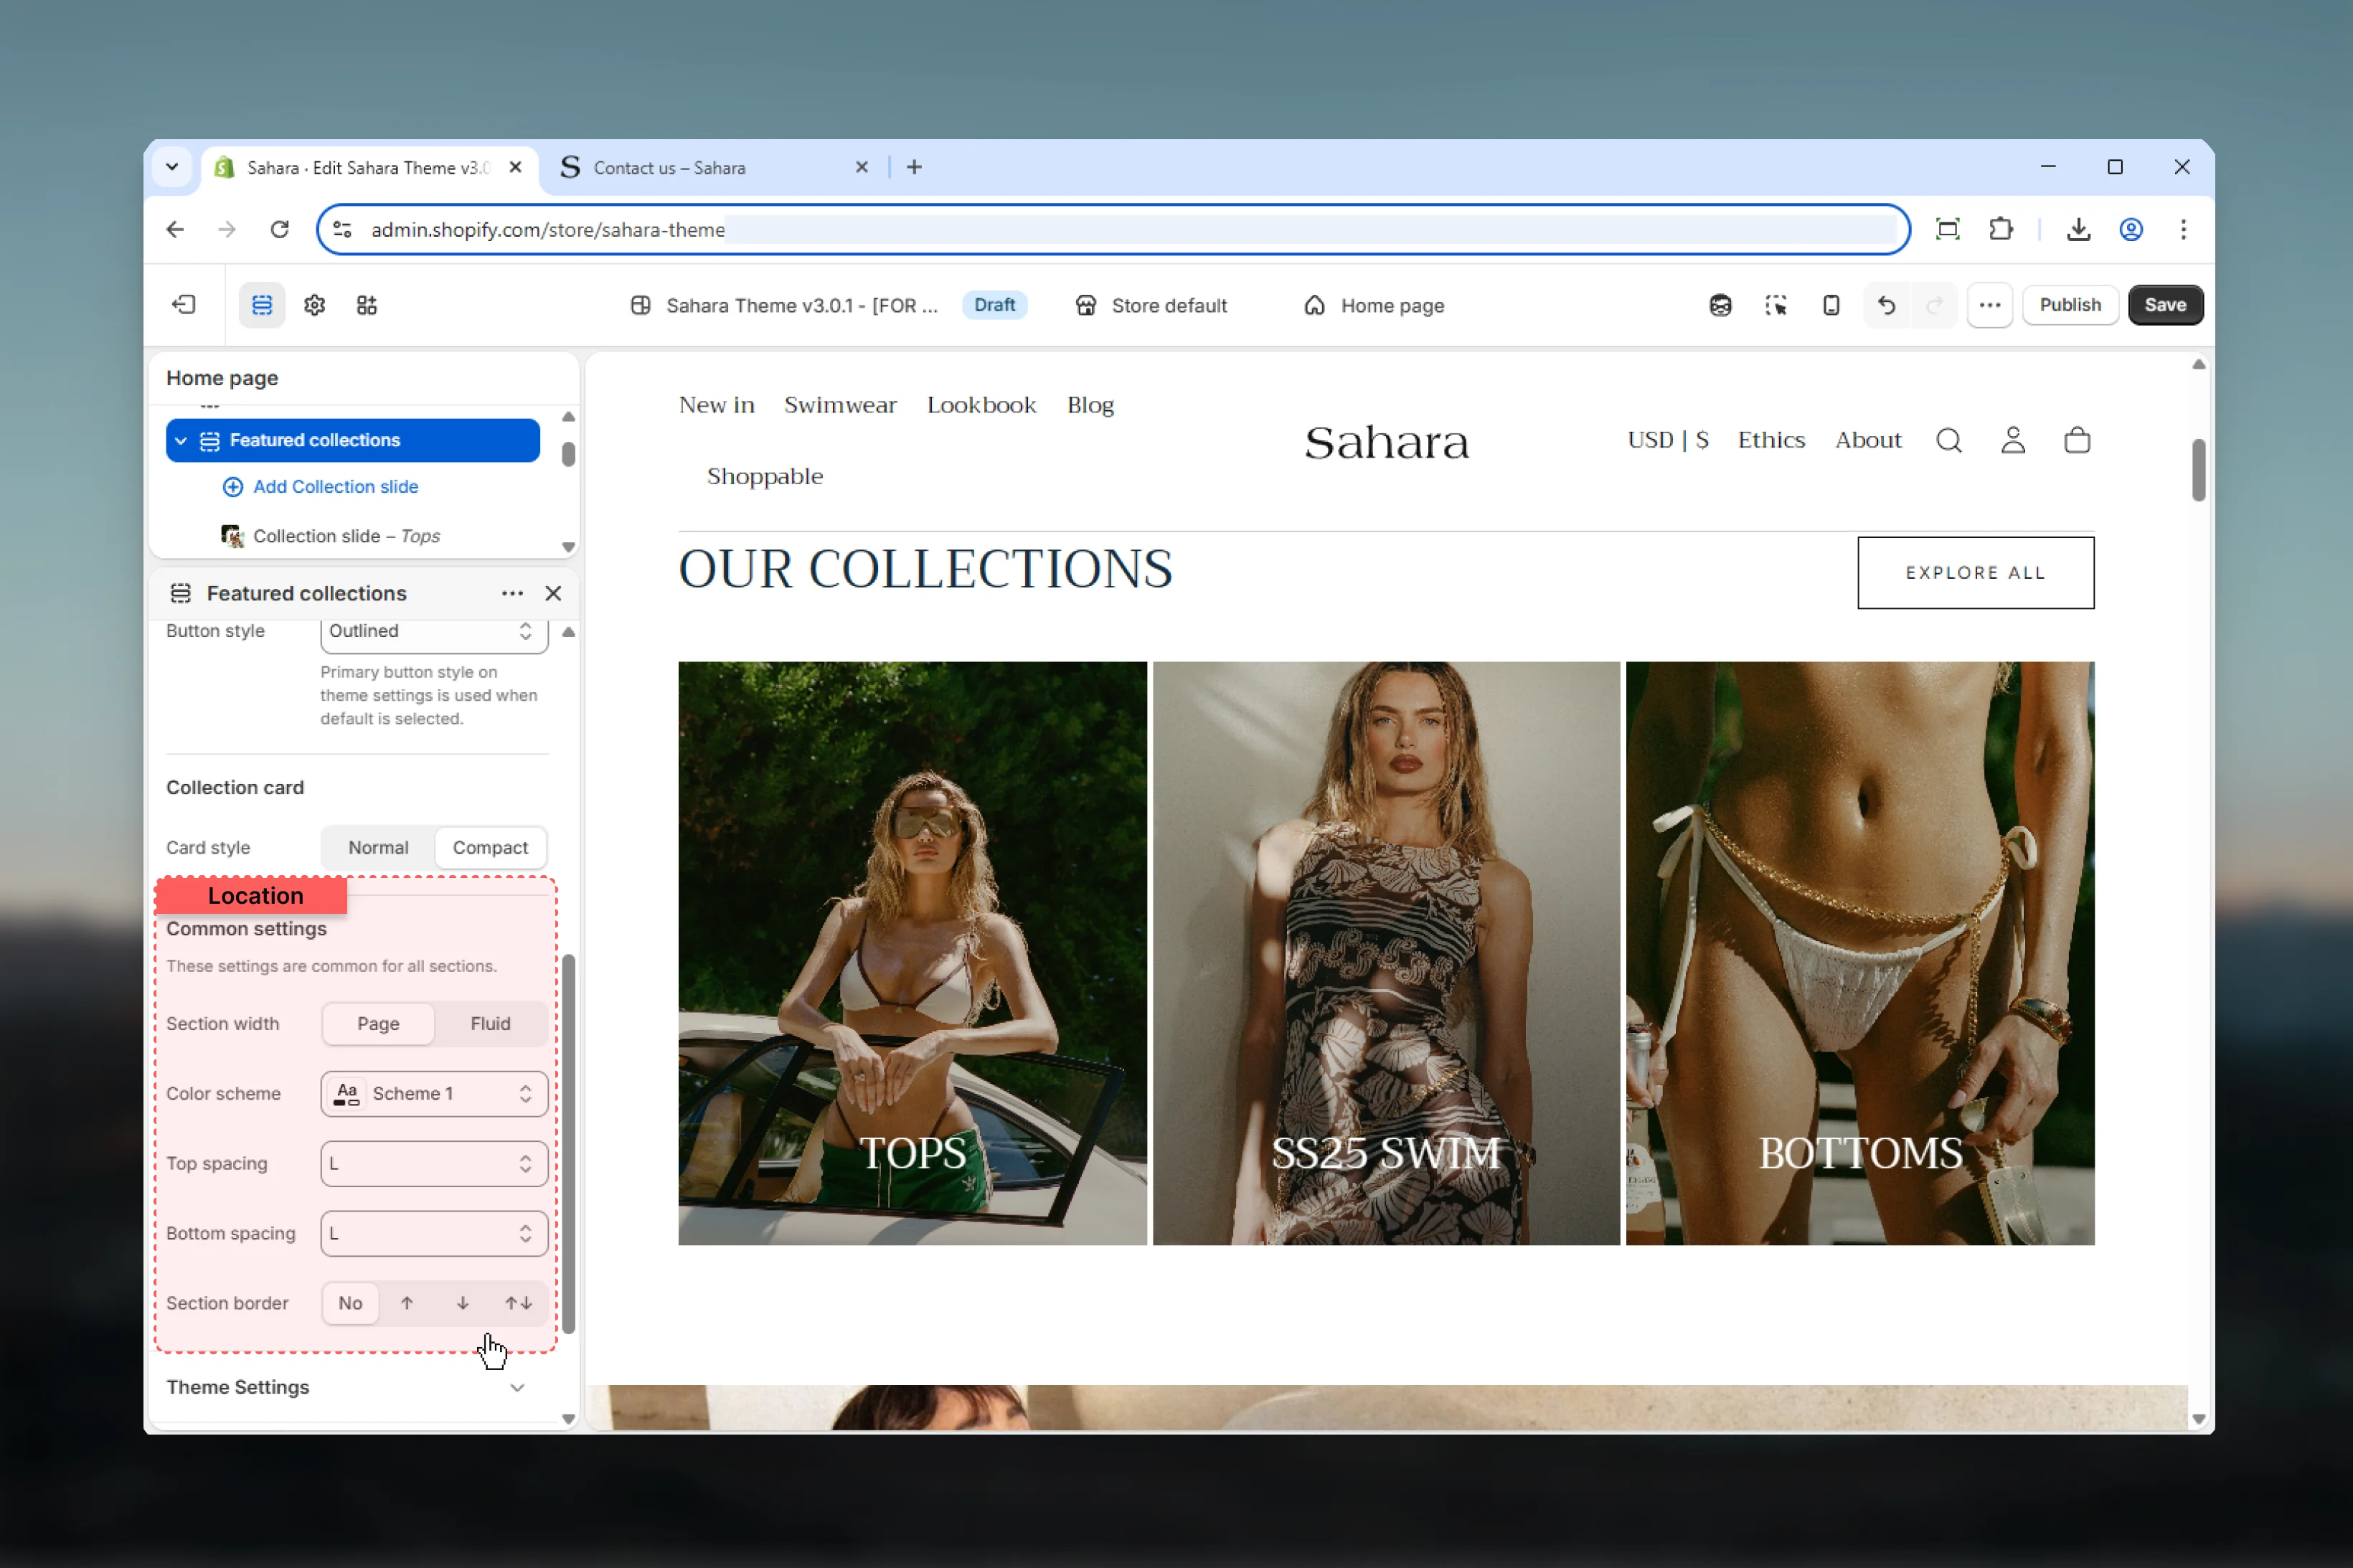Screen dimensions: 2353x1568
Task: Open Chrome three-dot menu
Action: [x=2183, y=229]
